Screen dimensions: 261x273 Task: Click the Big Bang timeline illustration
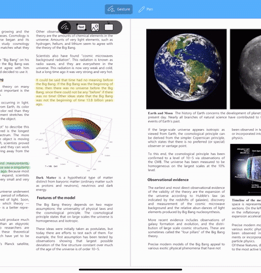245,170
